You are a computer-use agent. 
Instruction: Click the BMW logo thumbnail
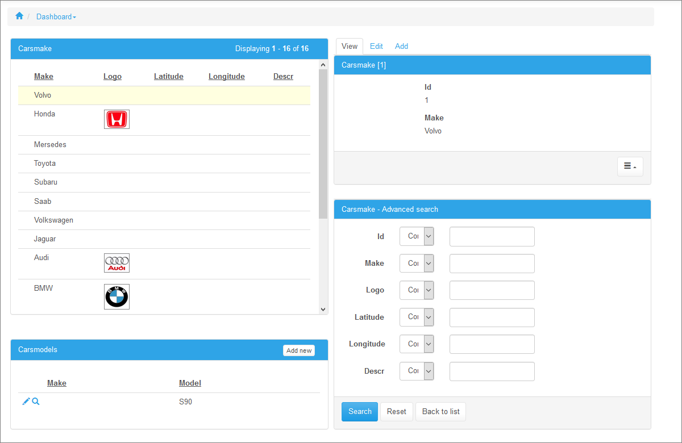pos(117,296)
